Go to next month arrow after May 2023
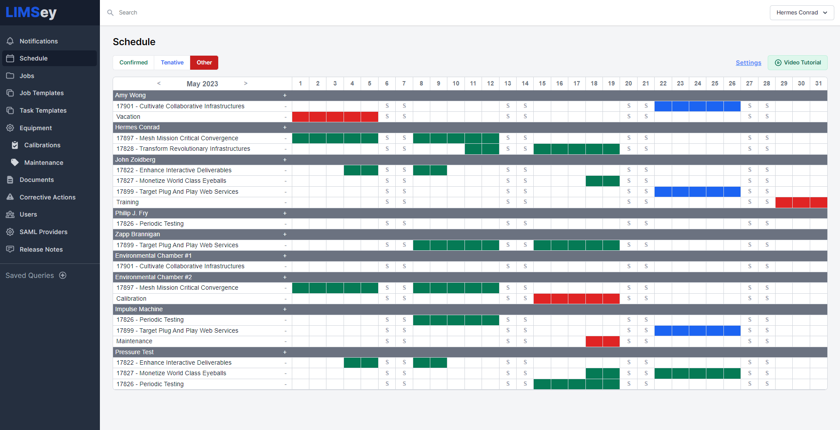Viewport: 840px width, 430px height. point(246,83)
